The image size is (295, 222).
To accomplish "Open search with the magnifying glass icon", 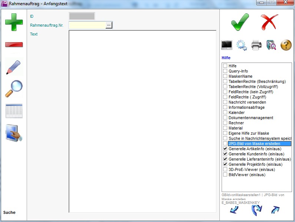I will pyautogui.click(x=14, y=89).
